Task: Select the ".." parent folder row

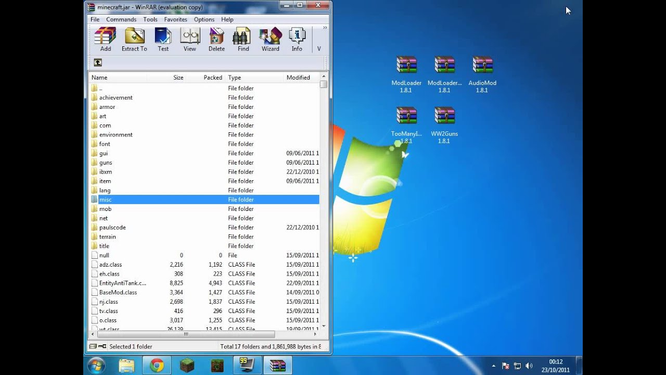Action: [204, 88]
